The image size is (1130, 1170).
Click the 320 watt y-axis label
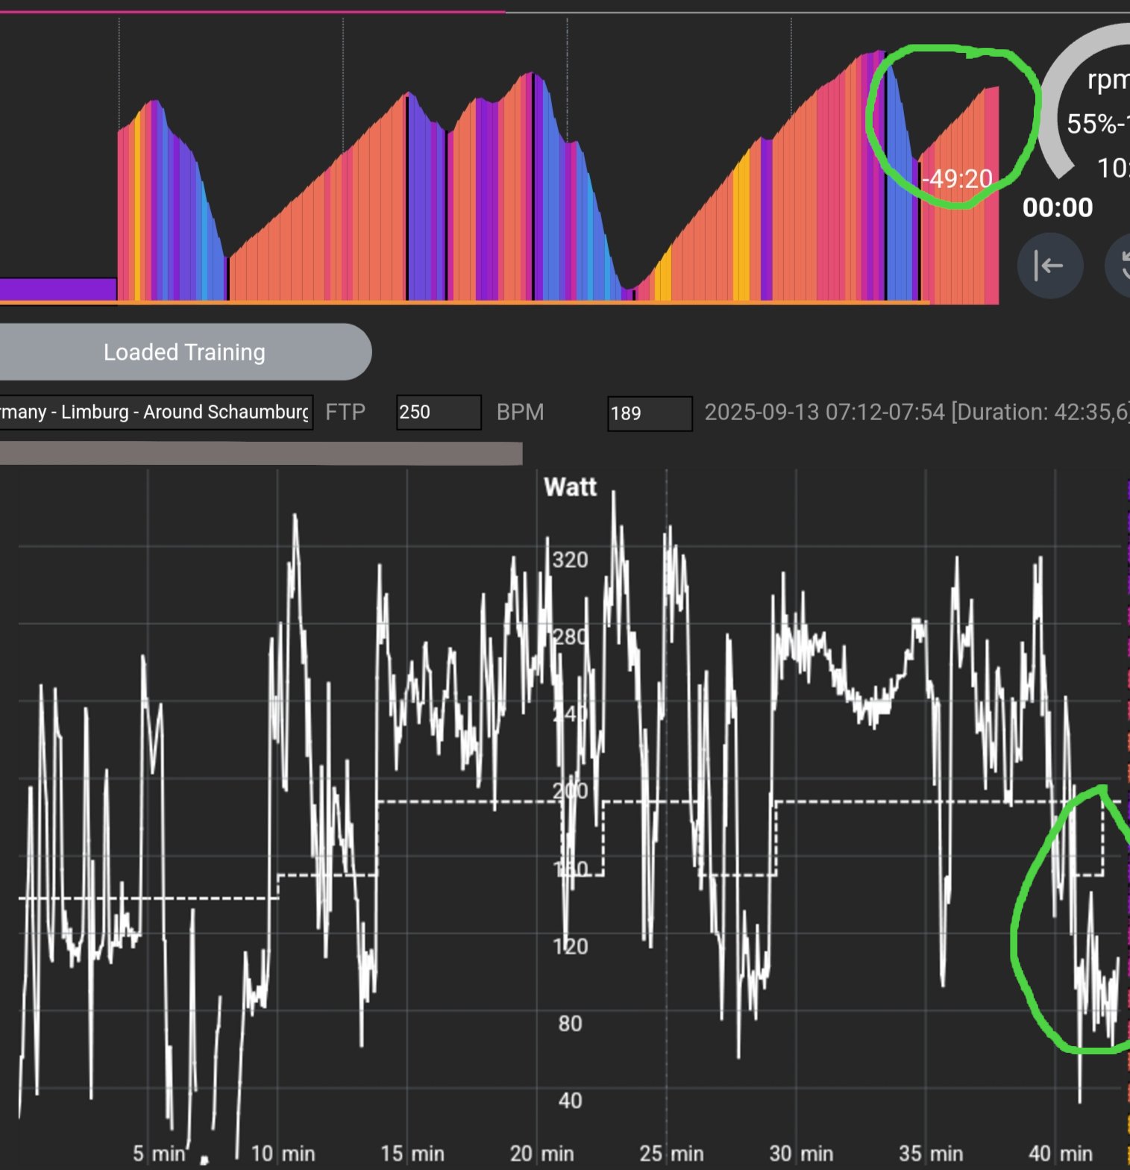(x=570, y=560)
